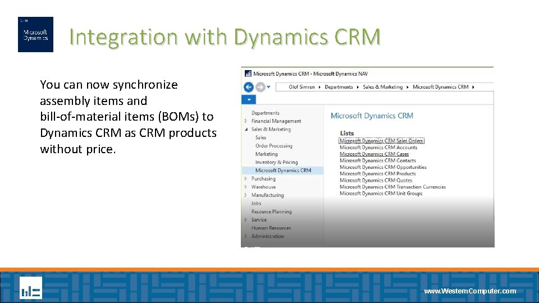The height and width of the screenshot is (303, 539).
Task: Select Administration in the tree
Action: (267, 236)
